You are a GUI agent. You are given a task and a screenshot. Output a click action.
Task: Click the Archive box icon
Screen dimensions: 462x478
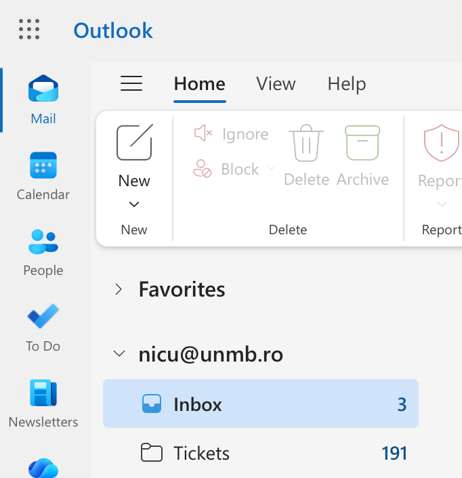tap(362, 143)
